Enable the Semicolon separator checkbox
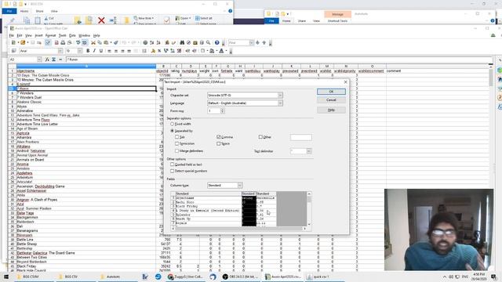This screenshot has width=502, height=282. [176, 143]
